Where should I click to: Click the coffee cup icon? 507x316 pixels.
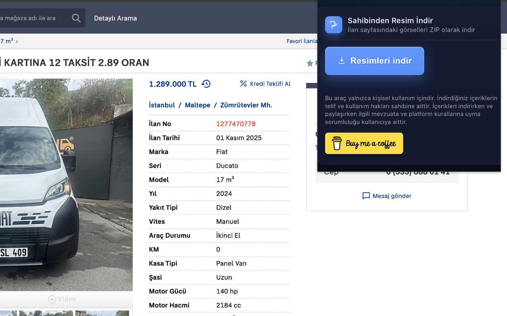pyautogui.click(x=337, y=143)
